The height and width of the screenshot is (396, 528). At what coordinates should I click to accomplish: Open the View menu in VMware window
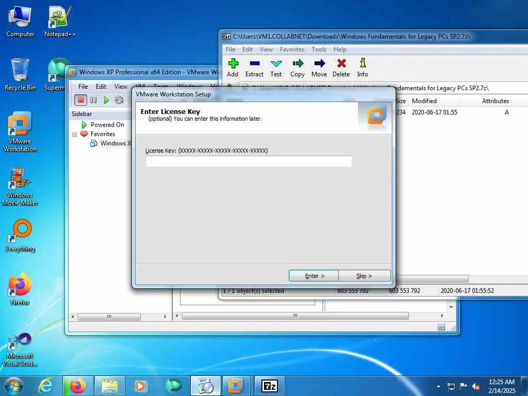[x=121, y=87]
